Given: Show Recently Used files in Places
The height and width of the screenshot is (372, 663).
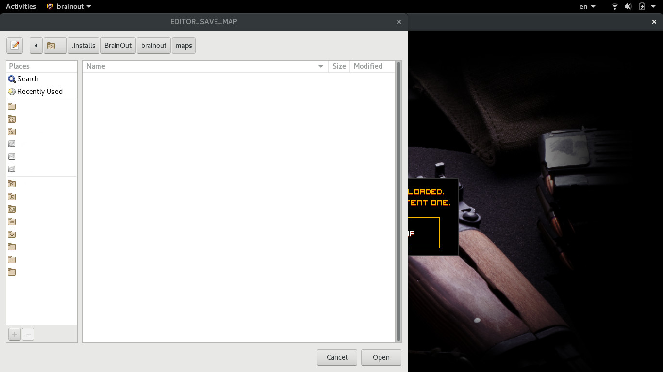Looking at the screenshot, I should (42, 92).
